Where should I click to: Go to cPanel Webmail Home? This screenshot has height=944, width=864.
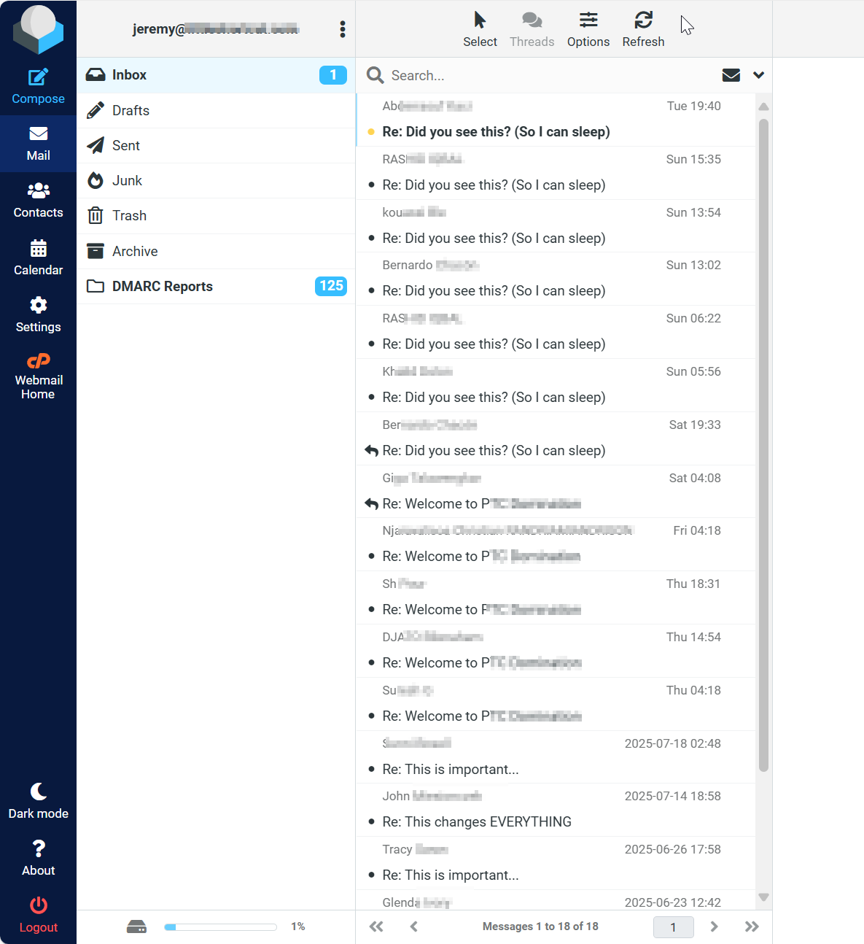[x=38, y=376]
